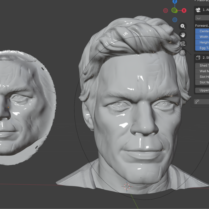Click the blue Height slider field
Screen dimensions: 209x209
202,42
